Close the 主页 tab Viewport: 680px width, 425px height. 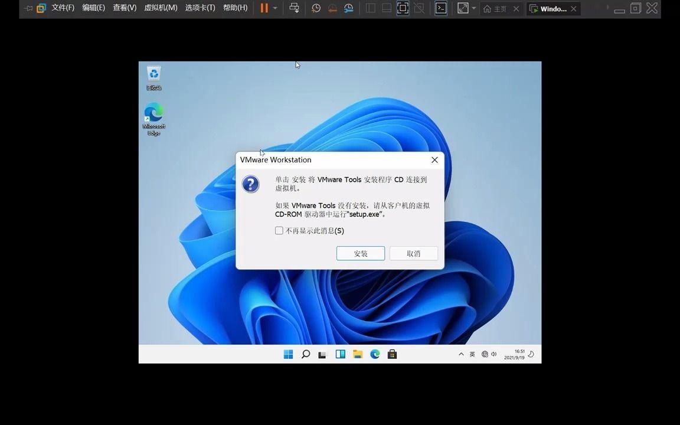click(x=516, y=9)
